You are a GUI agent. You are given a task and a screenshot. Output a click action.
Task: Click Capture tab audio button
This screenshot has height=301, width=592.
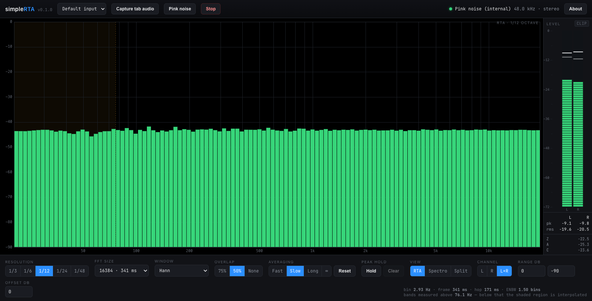tap(135, 9)
